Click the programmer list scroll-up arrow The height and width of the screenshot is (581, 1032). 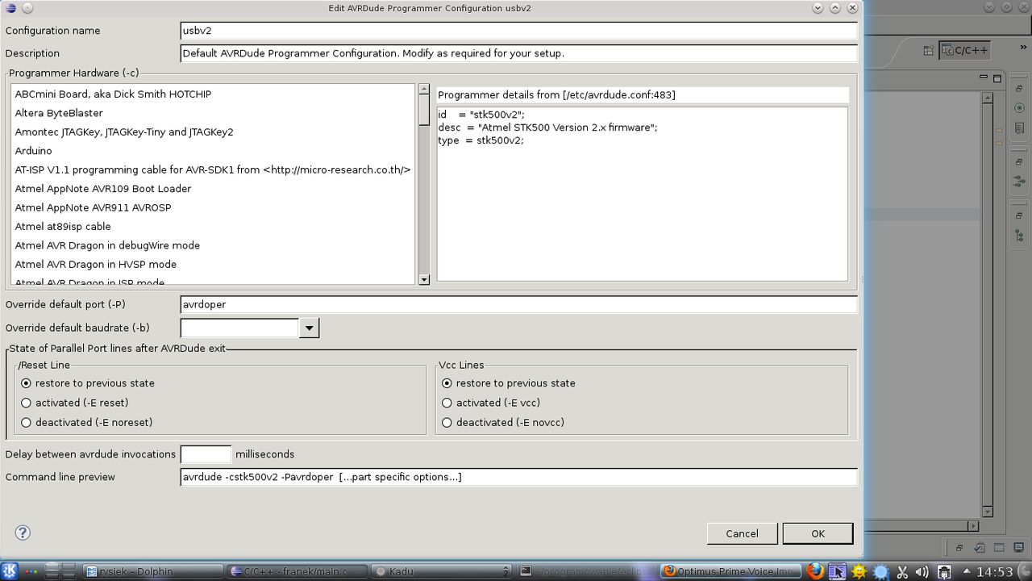point(424,89)
